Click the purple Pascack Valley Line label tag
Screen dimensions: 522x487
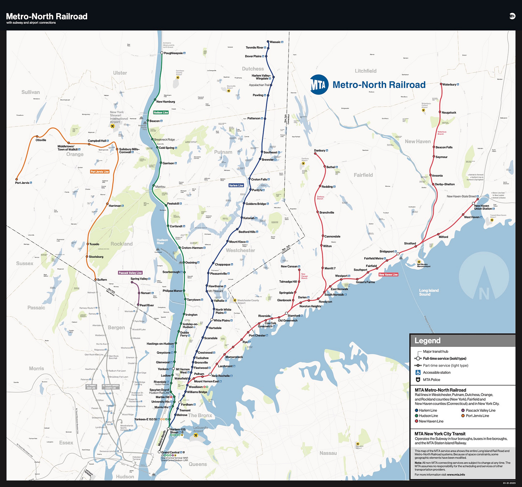(x=130, y=273)
